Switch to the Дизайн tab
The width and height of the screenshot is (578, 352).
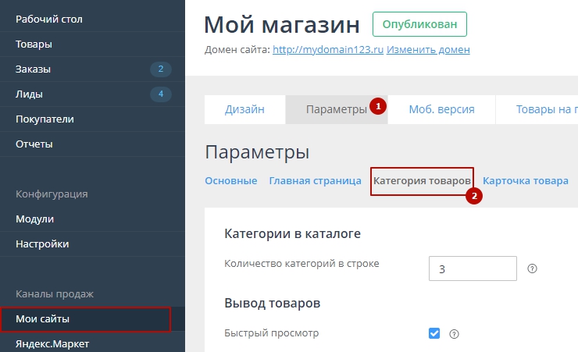click(x=244, y=109)
